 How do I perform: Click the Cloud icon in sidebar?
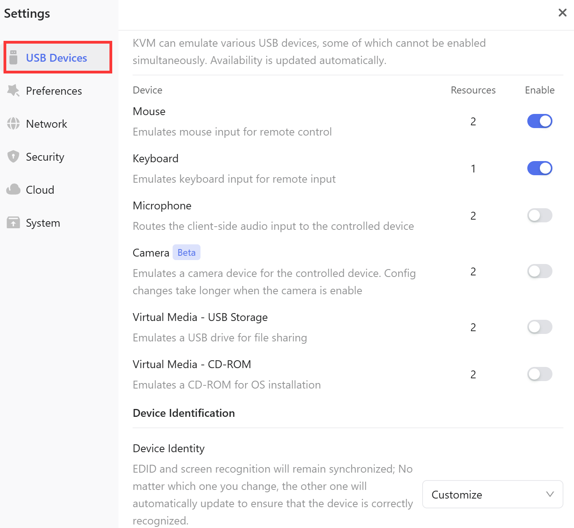[x=13, y=189]
